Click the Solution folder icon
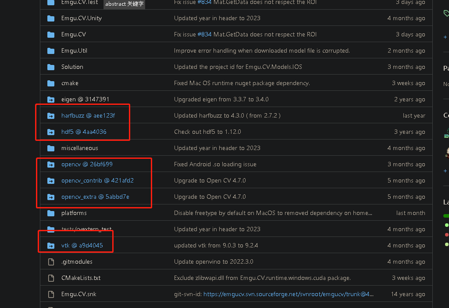Viewport: 449px width, 308px height. pyautogui.click(x=51, y=67)
